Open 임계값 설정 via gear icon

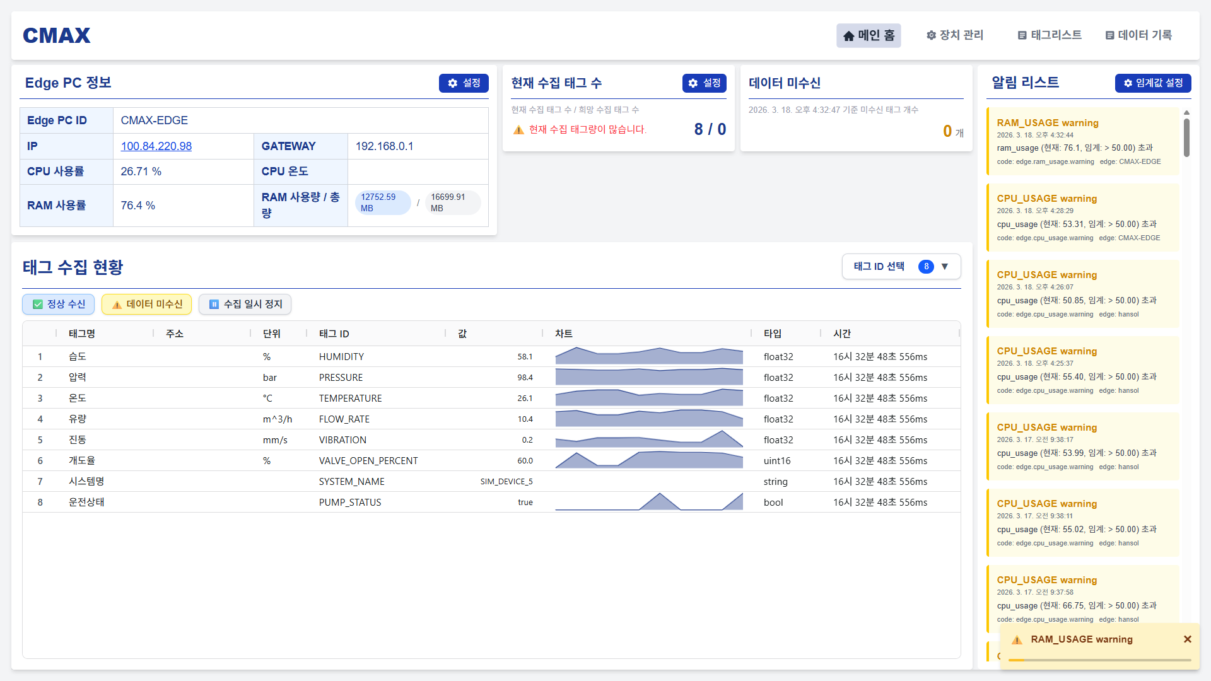pyautogui.click(x=1128, y=83)
